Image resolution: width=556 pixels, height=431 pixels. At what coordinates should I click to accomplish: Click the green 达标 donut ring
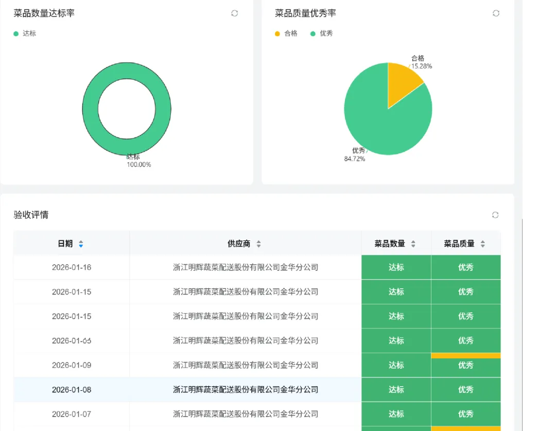click(91, 109)
